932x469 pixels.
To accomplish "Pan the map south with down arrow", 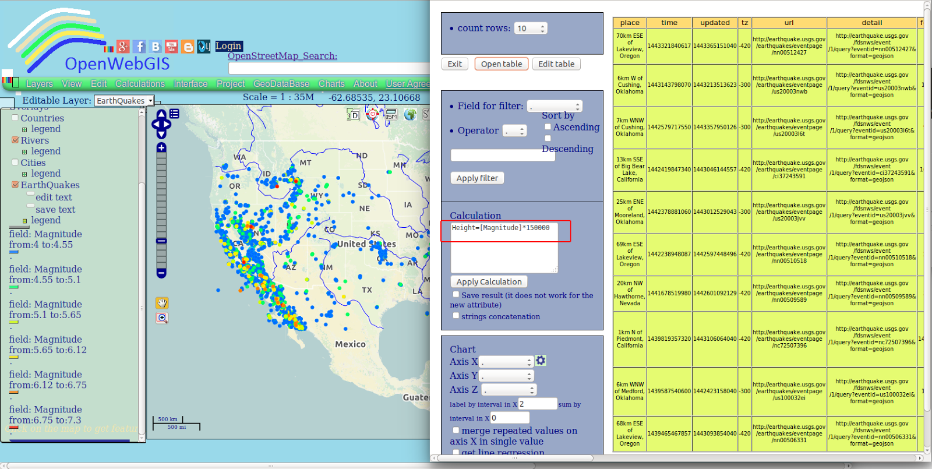I will 161,134.
